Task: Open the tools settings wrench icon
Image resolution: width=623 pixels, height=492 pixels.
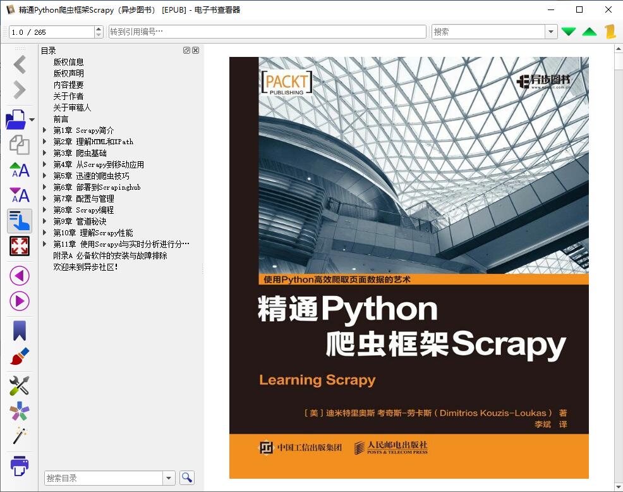Action: click(x=19, y=386)
